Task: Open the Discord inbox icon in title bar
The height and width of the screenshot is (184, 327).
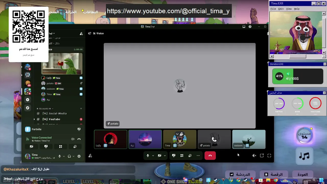Action: coord(244,27)
